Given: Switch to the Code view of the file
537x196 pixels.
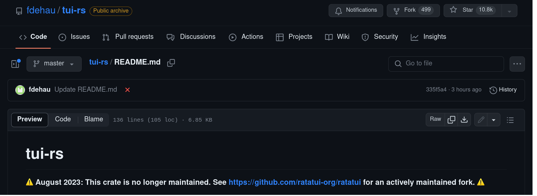Looking at the screenshot, I should pyautogui.click(x=63, y=119).
